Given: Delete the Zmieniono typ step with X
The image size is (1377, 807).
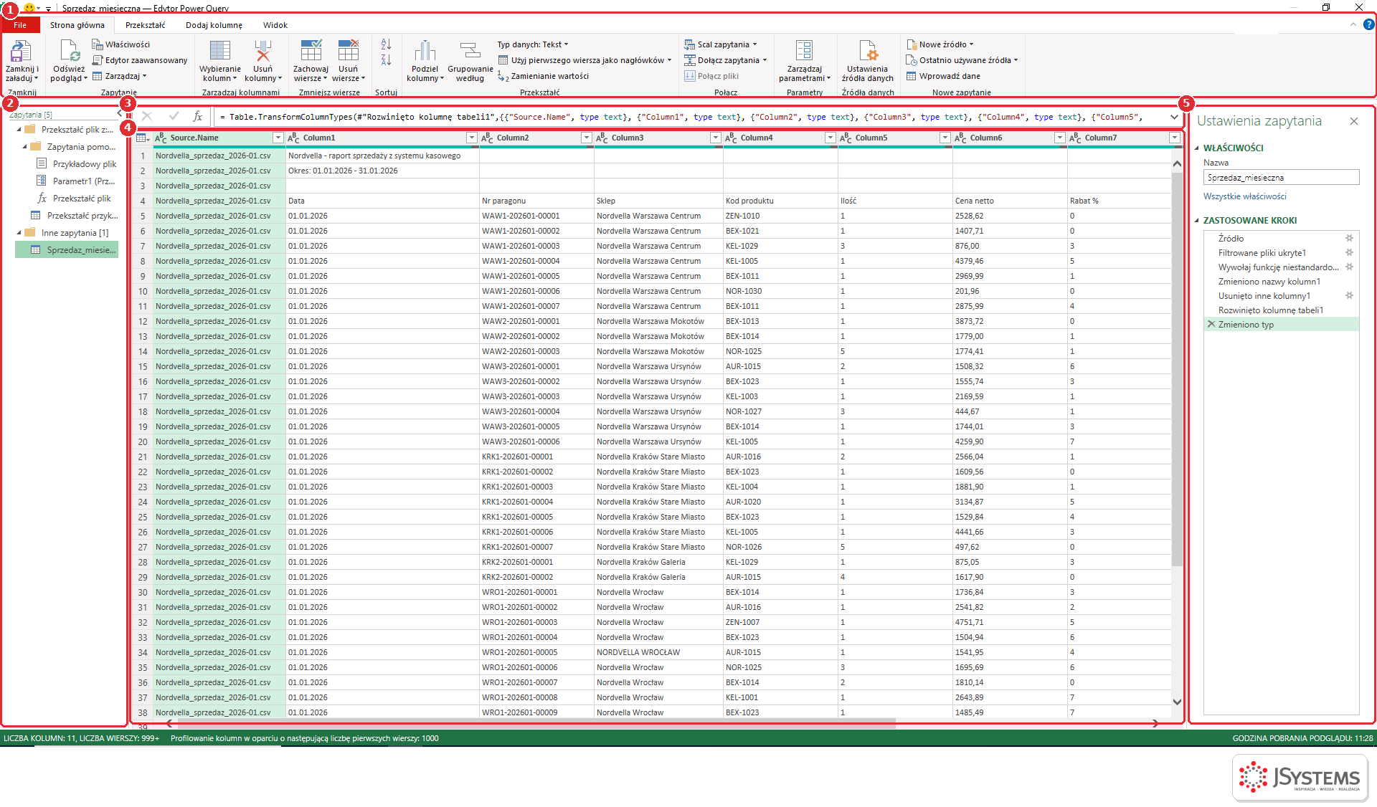Looking at the screenshot, I should (x=1211, y=324).
